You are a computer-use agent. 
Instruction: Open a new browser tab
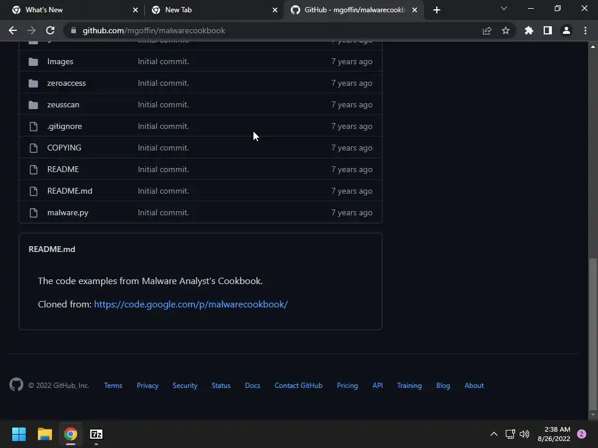coord(437,10)
